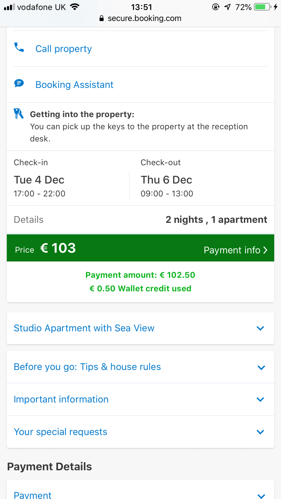The width and height of the screenshot is (281, 499).
Task: Expand the Tips & house rules chevron
Action: 261,368
